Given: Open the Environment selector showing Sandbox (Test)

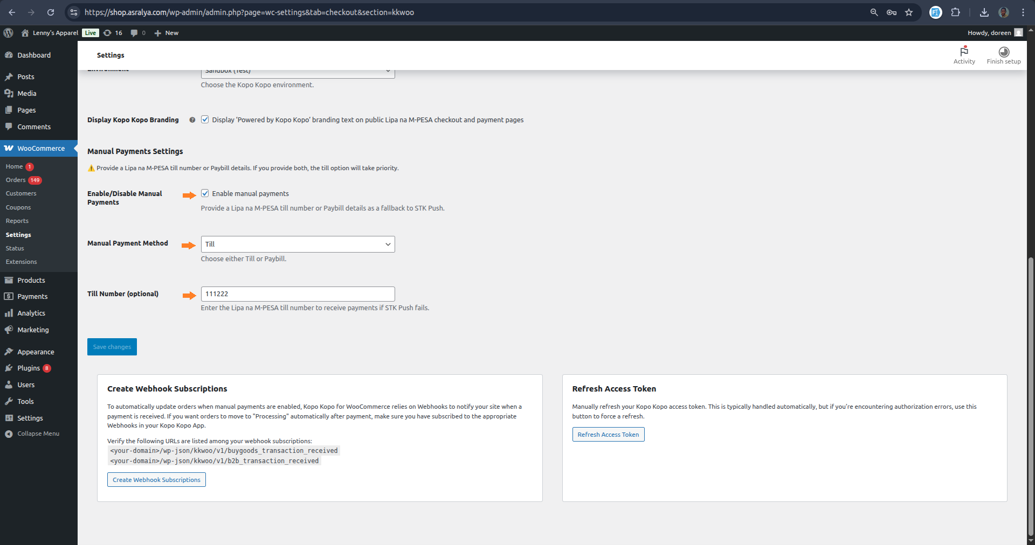Looking at the screenshot, I should click(297, 71).
